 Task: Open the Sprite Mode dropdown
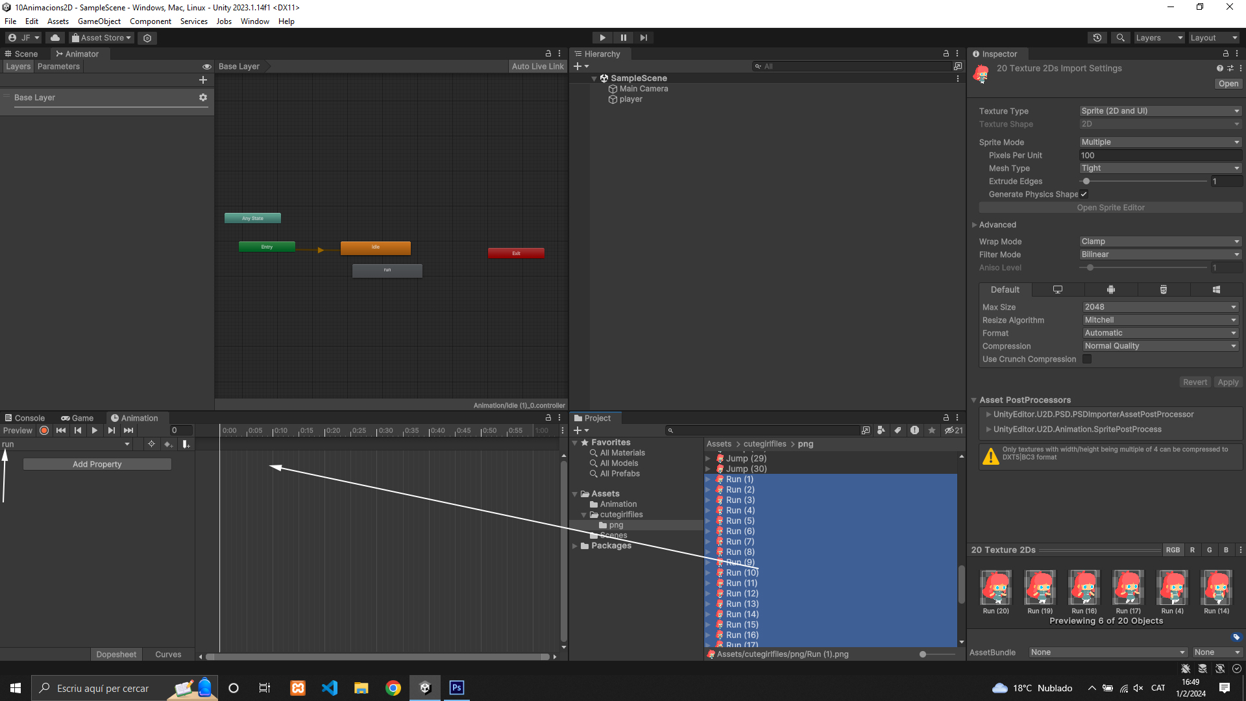point(1160,142)
